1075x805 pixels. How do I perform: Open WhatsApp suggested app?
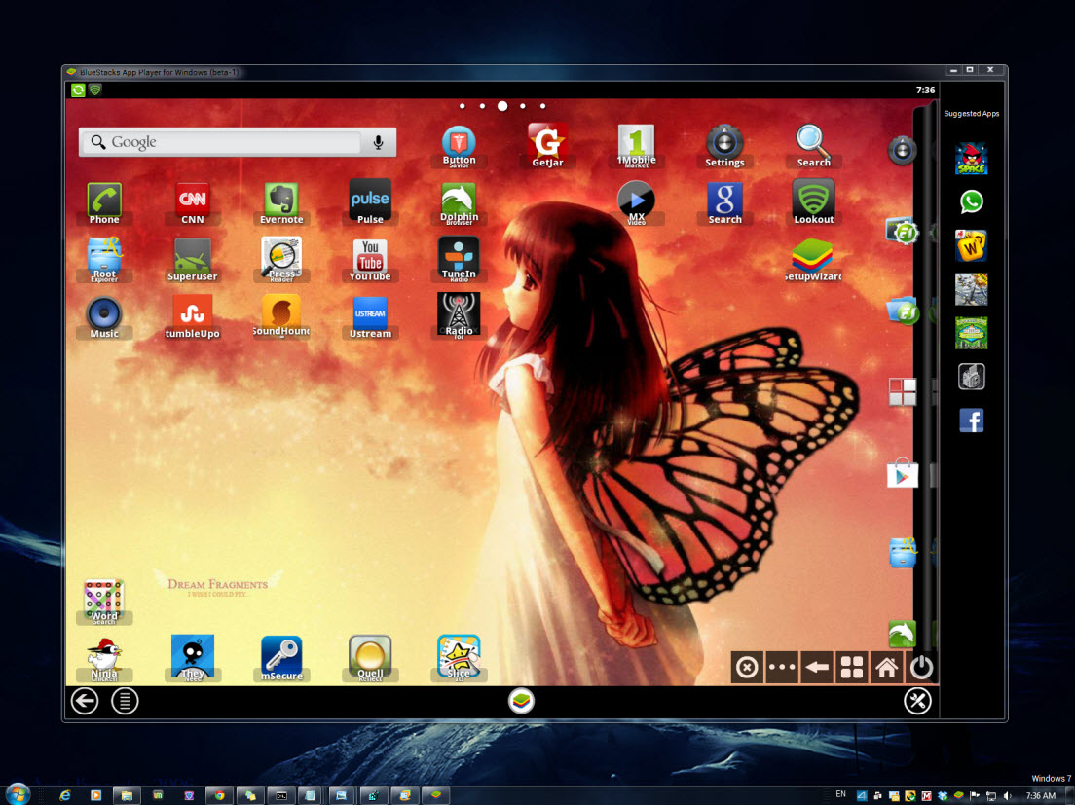(972, 201)
